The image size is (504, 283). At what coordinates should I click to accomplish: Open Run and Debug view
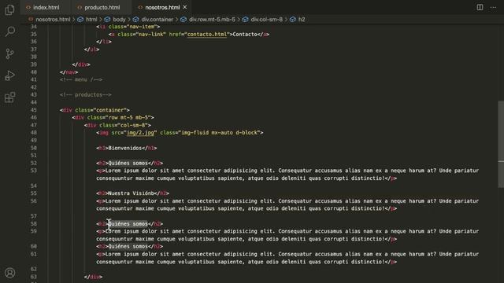coord(9,75)
